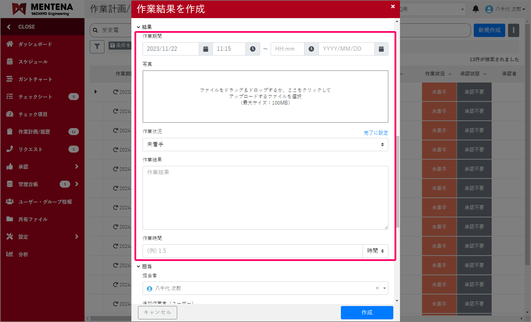Viewport: 531px width, 322px height.
Task: Open the start time clock picker
Action: click(252, 49)
